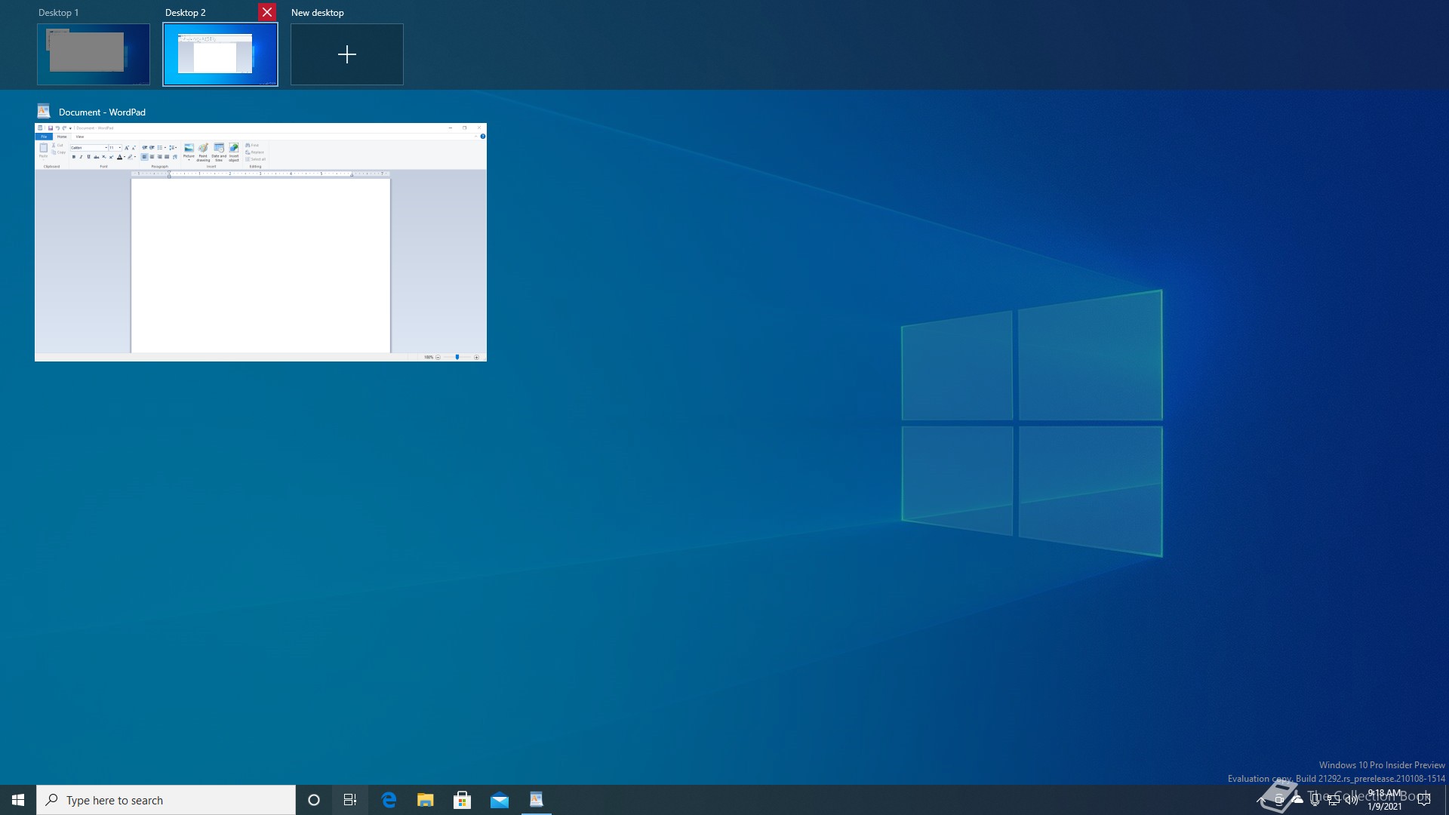
Task: Toggle the Task View button on the taskbar
Action: (x=350, y=800)
